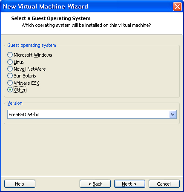The image size is (184, 192).
Task: Close the New Virtual Machine Wizard window
Action: pos(177,6)
